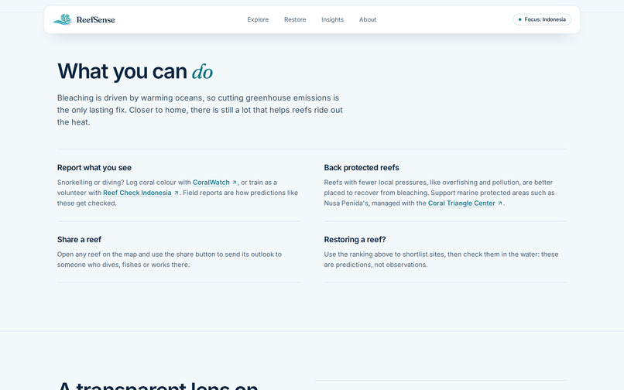Click the 'Restoring a reef?' heading
Screen dimensions: 624x390
[x=355, y=240]
